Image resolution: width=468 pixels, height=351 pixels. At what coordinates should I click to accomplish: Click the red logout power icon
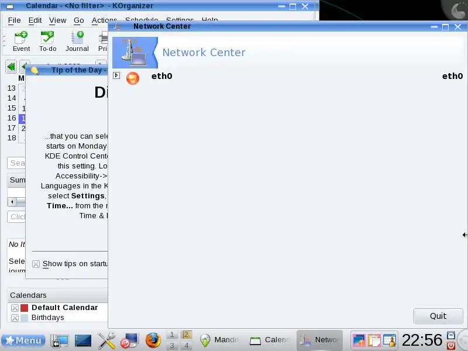tap(451, 346)
